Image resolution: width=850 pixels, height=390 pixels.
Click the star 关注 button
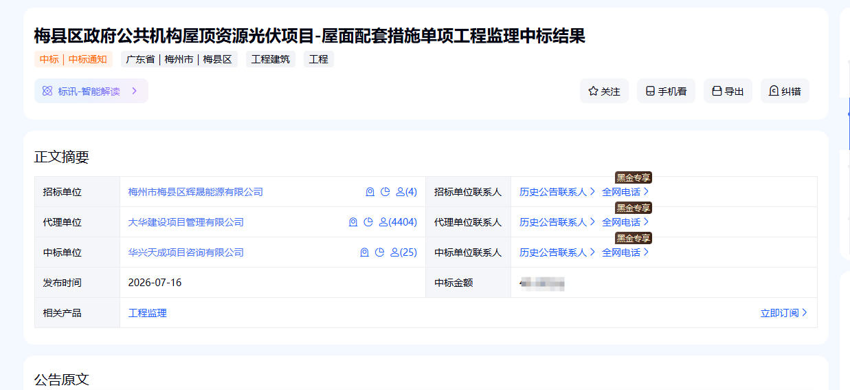coord(604,91)
